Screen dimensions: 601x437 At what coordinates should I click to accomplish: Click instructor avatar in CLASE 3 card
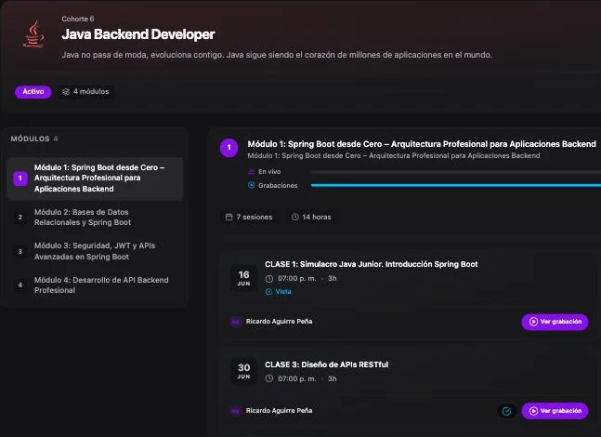pyautogui.click(x=236, y=411)
